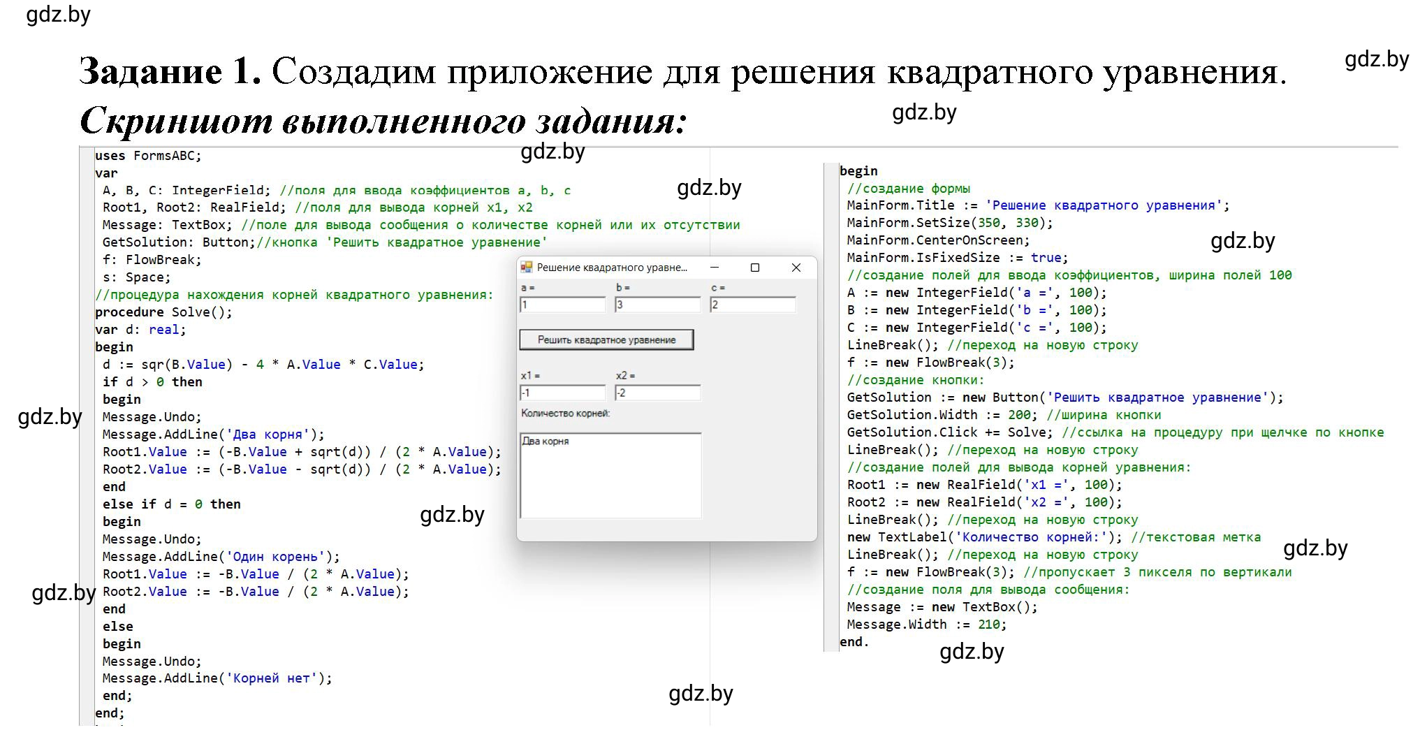Click the 'a =' coefficient input field
The width and height of the screenshot is (1420, 737).
point(563,305)
